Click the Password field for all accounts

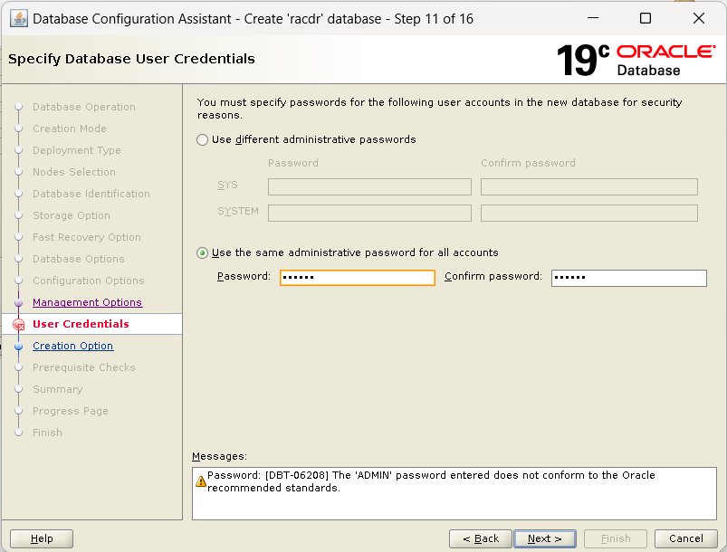[x=358, y=278]
